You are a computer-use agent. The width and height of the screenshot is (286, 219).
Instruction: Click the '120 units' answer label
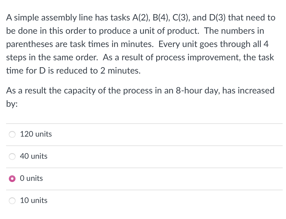coord(36,134)
